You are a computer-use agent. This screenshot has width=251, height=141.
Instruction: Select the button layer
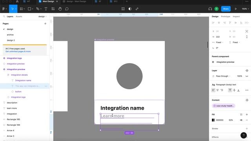[x=18, y=92]
